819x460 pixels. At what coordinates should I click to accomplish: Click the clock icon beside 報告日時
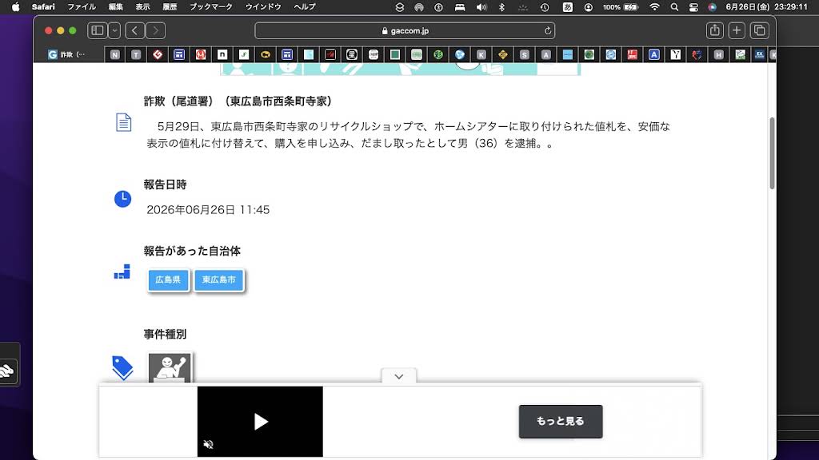click(x=122, y=199)
